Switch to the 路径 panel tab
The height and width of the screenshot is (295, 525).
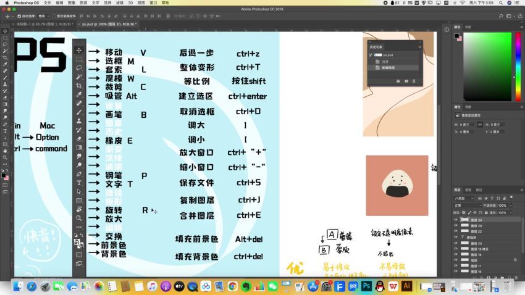[x=479, y=190]
